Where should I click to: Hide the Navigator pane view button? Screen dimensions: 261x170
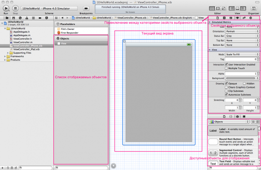click(232, 8)
